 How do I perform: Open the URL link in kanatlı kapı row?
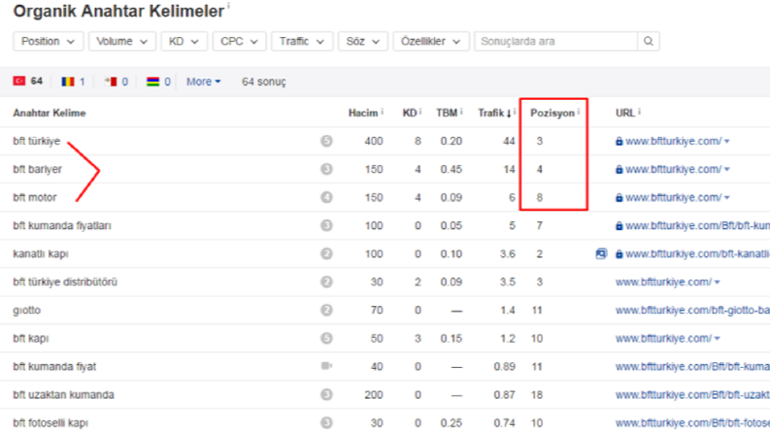697,253
